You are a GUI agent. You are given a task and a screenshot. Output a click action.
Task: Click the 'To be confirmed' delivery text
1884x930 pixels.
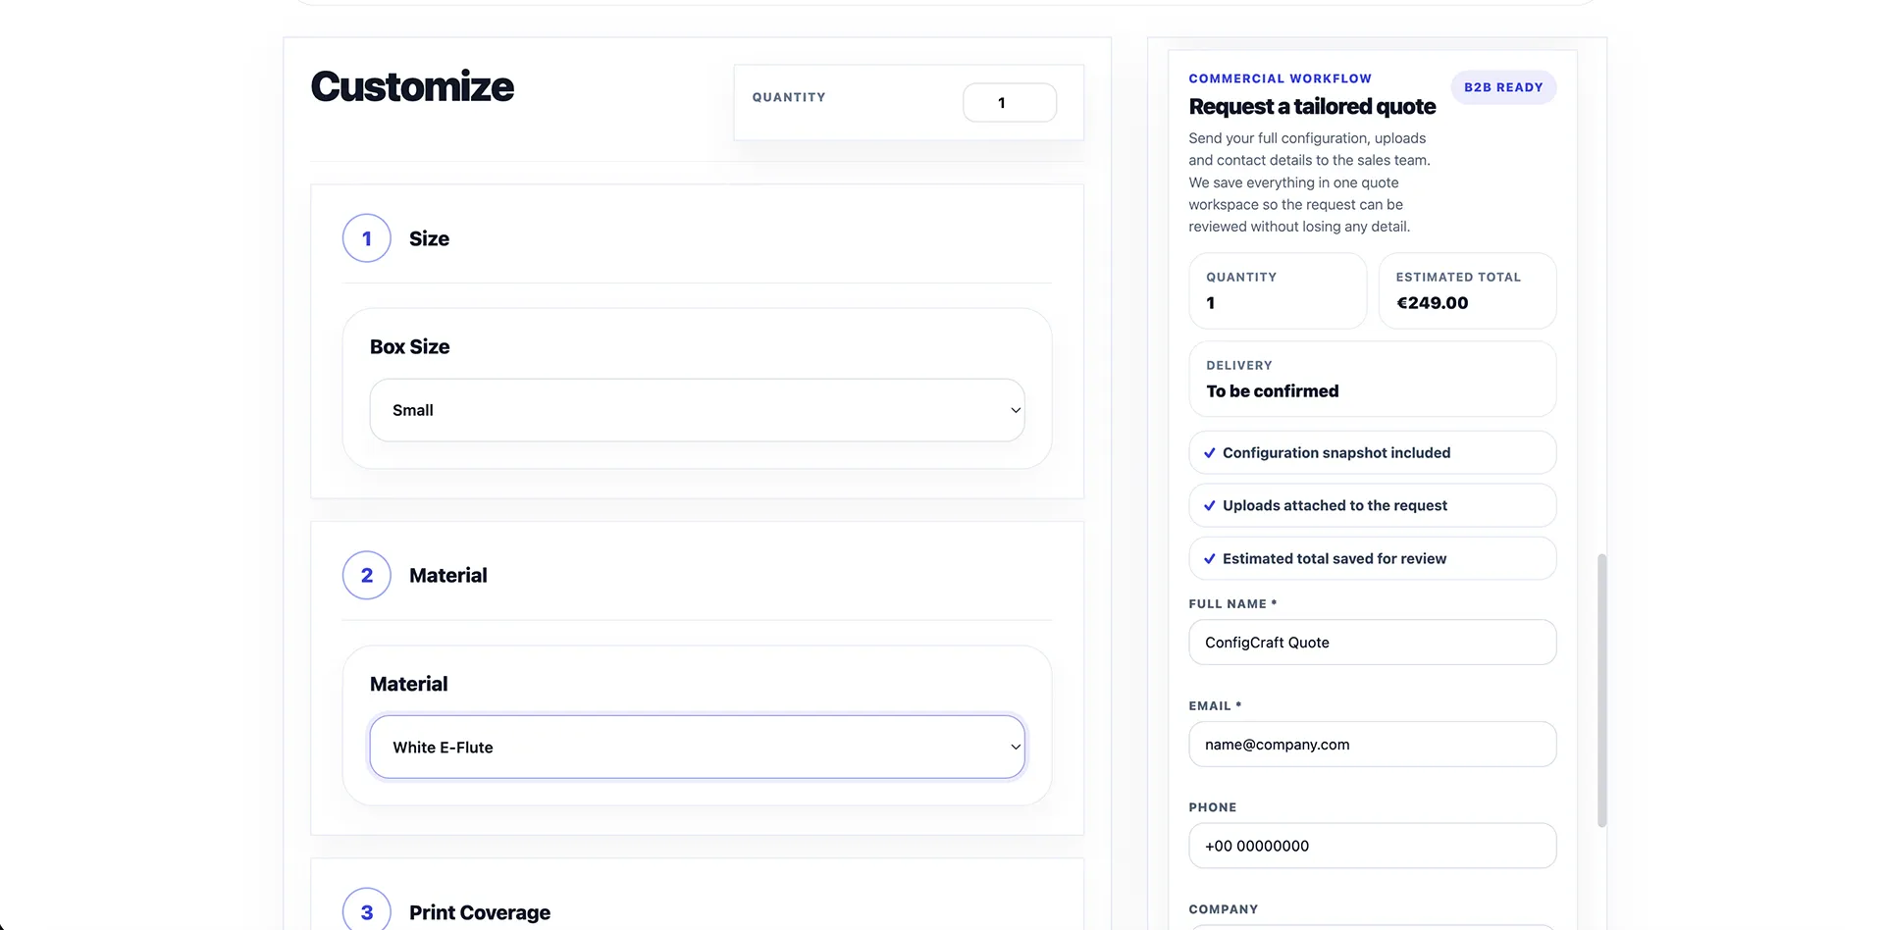(1273, 391)
